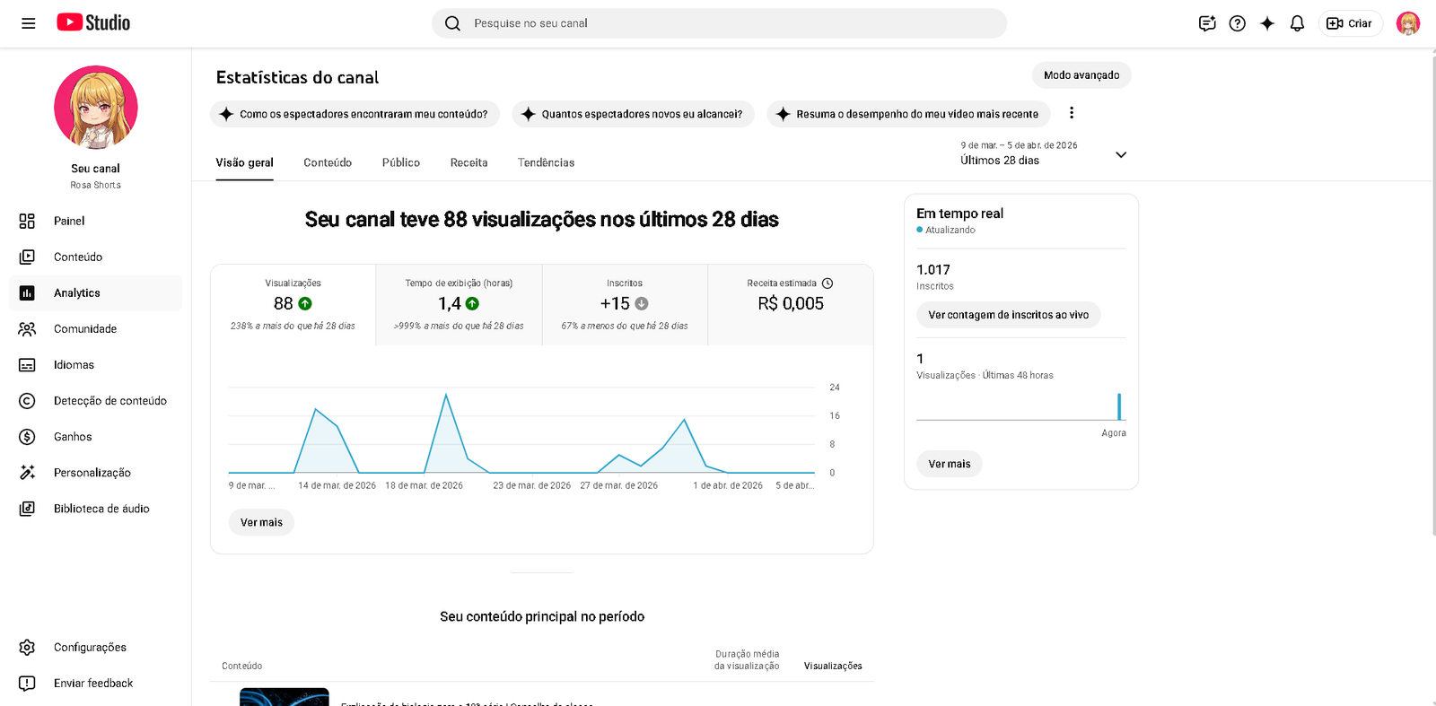Click the Modo avançado button
The width and height of the screenshot is (1436, 706).
[x=1081, y=75]
